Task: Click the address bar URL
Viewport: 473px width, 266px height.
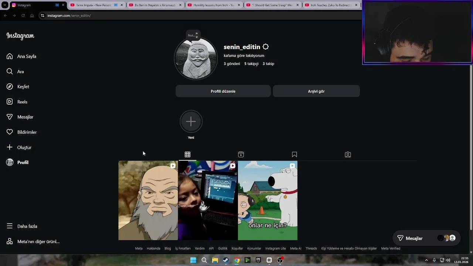Action: click(69, 16)
